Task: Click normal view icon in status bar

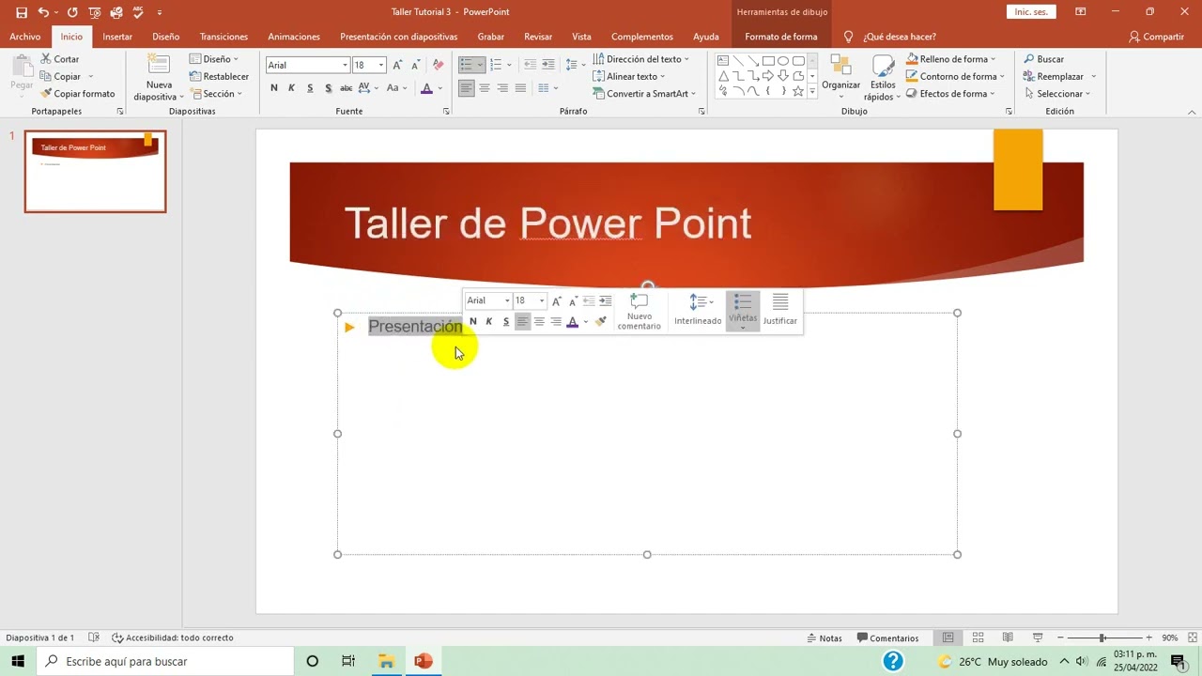Action: coord(948,638)
